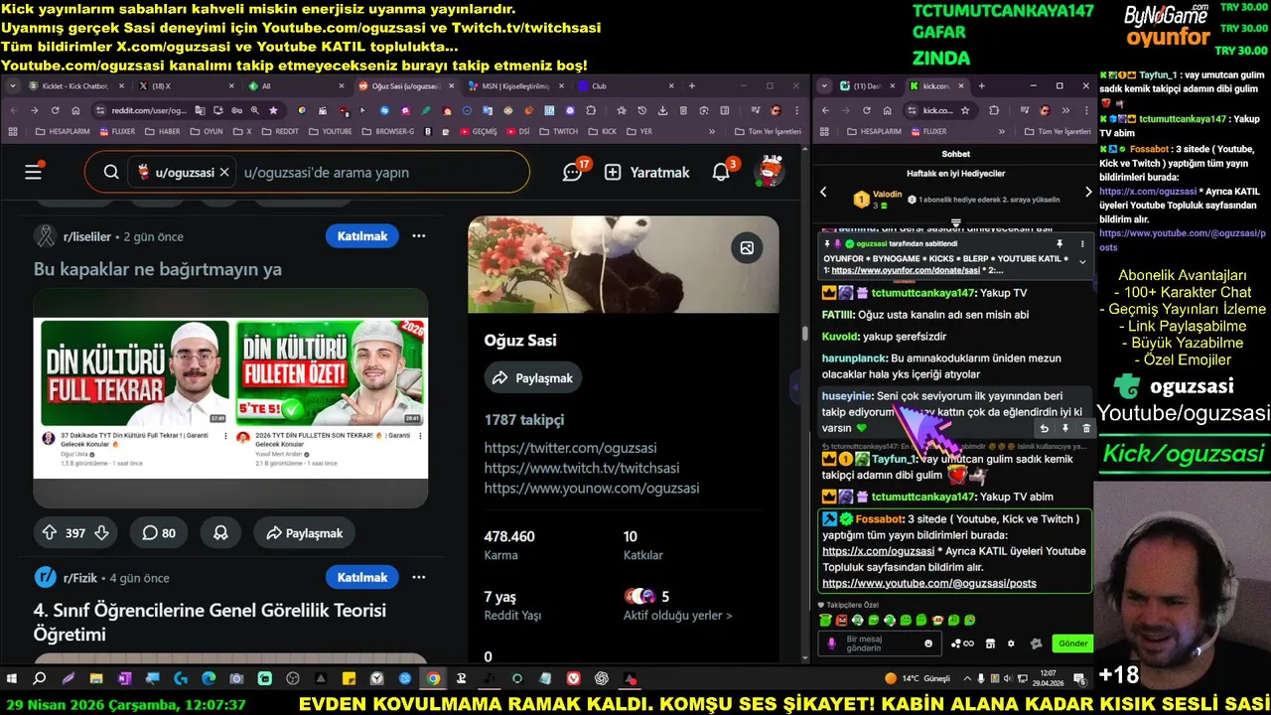The height and width of the screenshot is (715, 1271).
Task: Click profile banner image expand icon
Action: click(x=747, y=248)
